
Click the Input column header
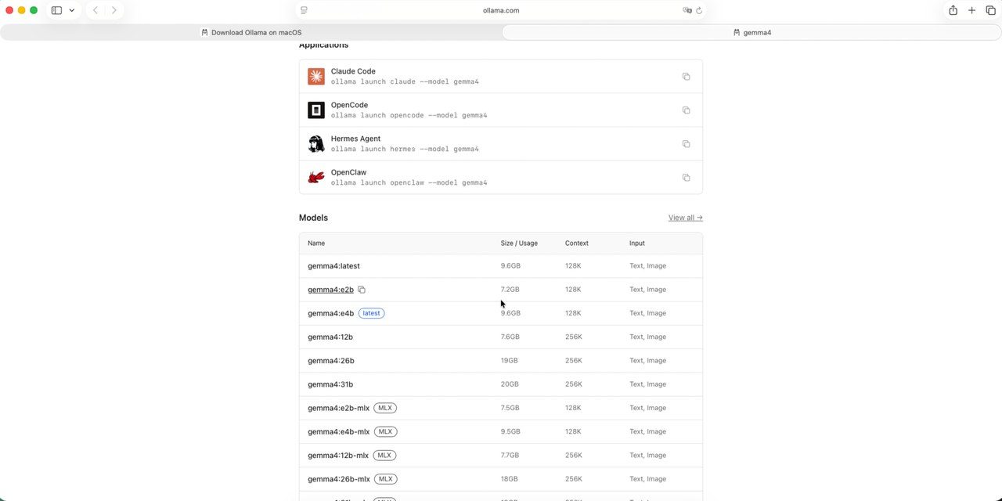(x=637, y=243)
